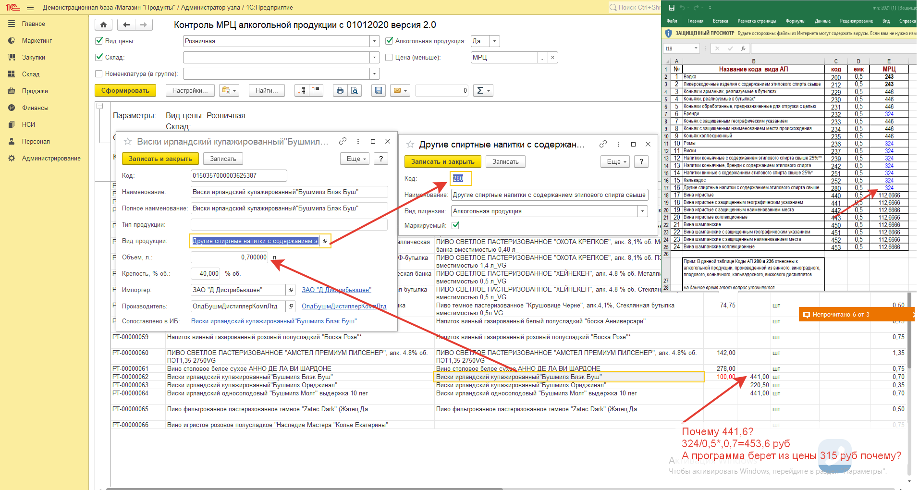Toggle Маркируемый checkbox

click(456, 225)
